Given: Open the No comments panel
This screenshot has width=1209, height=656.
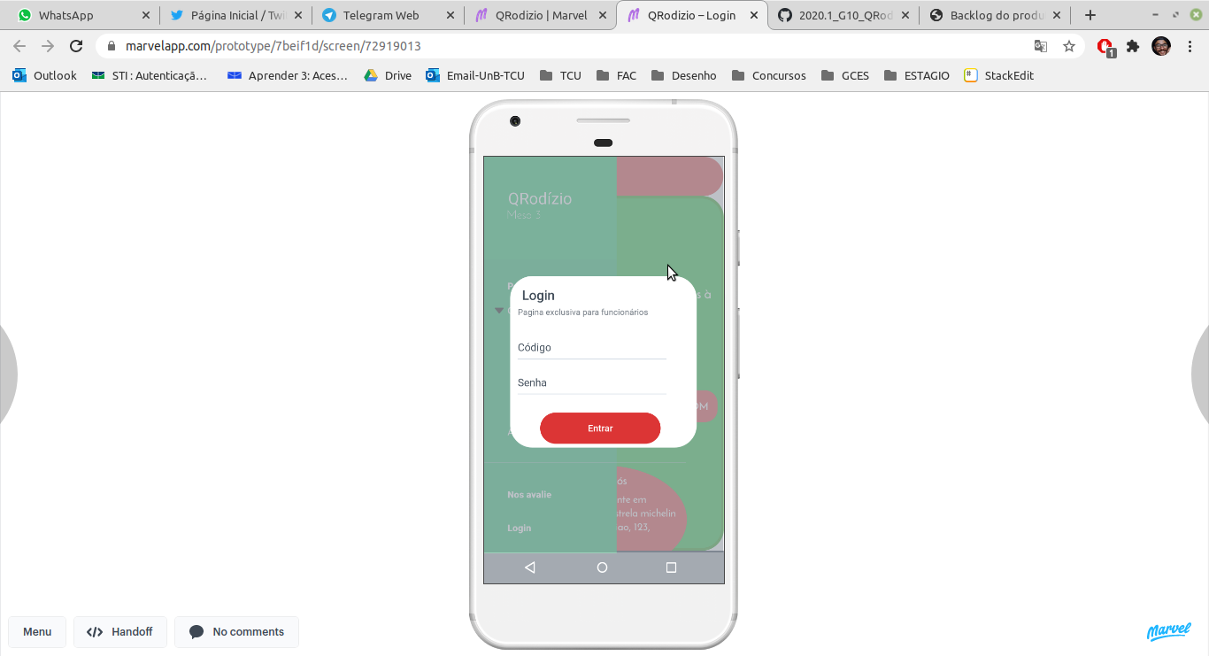Looking at the screenshot, I should click(236, 632).
